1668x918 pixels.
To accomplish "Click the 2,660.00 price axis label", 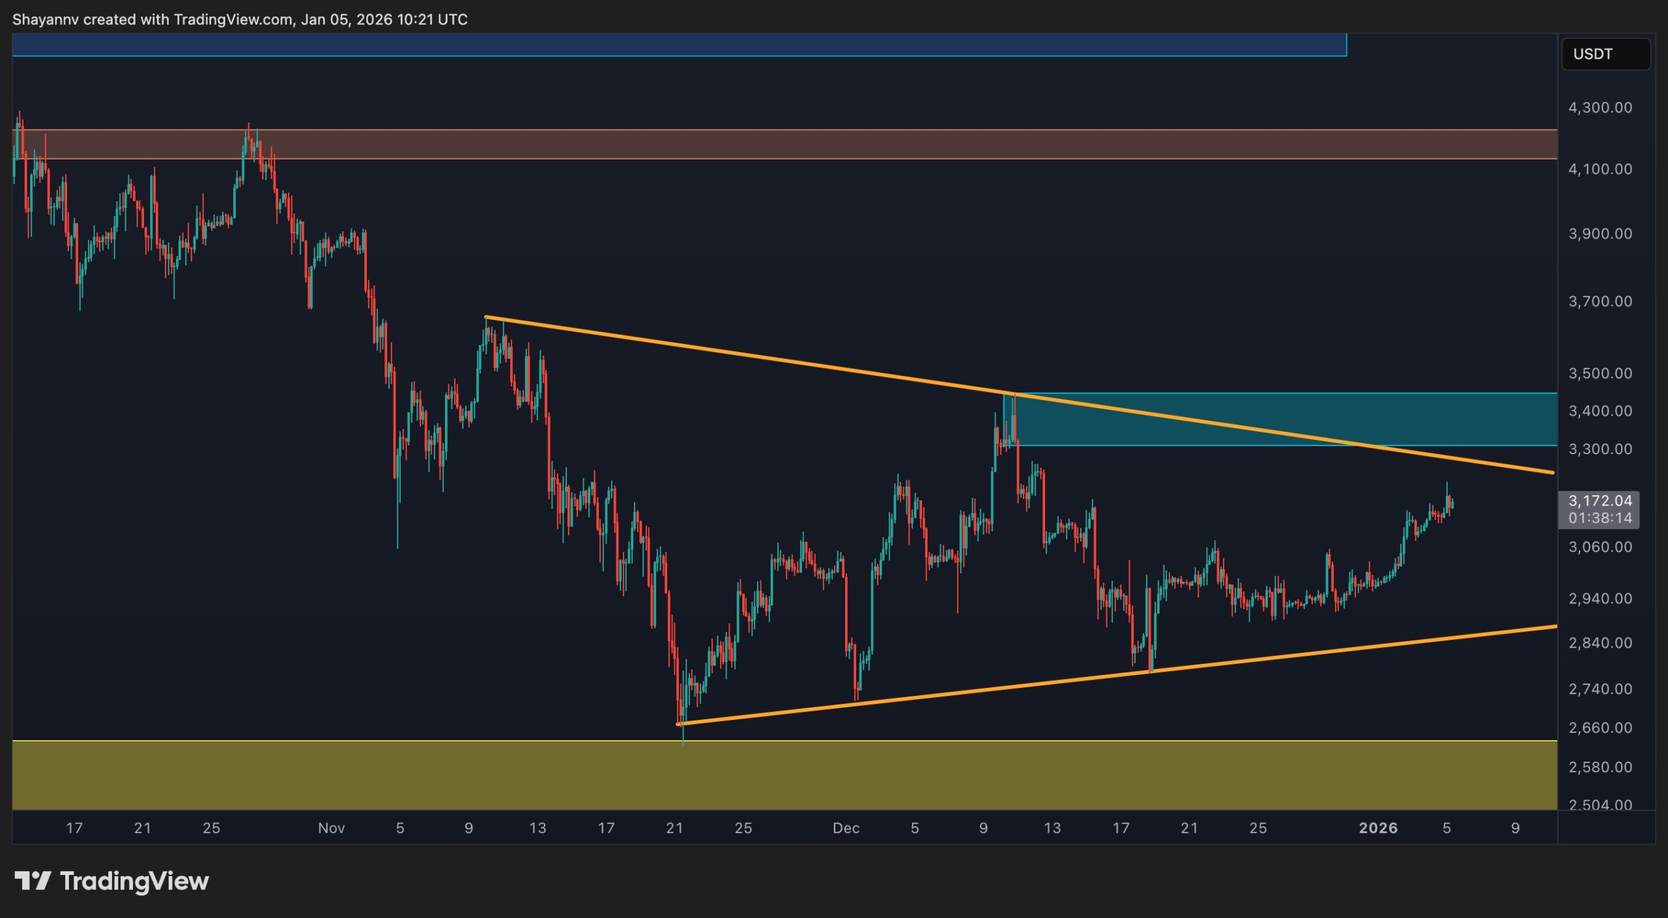I will coord(1600,727).
